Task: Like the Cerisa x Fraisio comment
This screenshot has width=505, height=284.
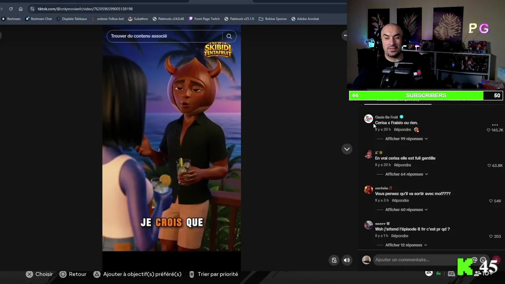Action: tap(488, 130)
